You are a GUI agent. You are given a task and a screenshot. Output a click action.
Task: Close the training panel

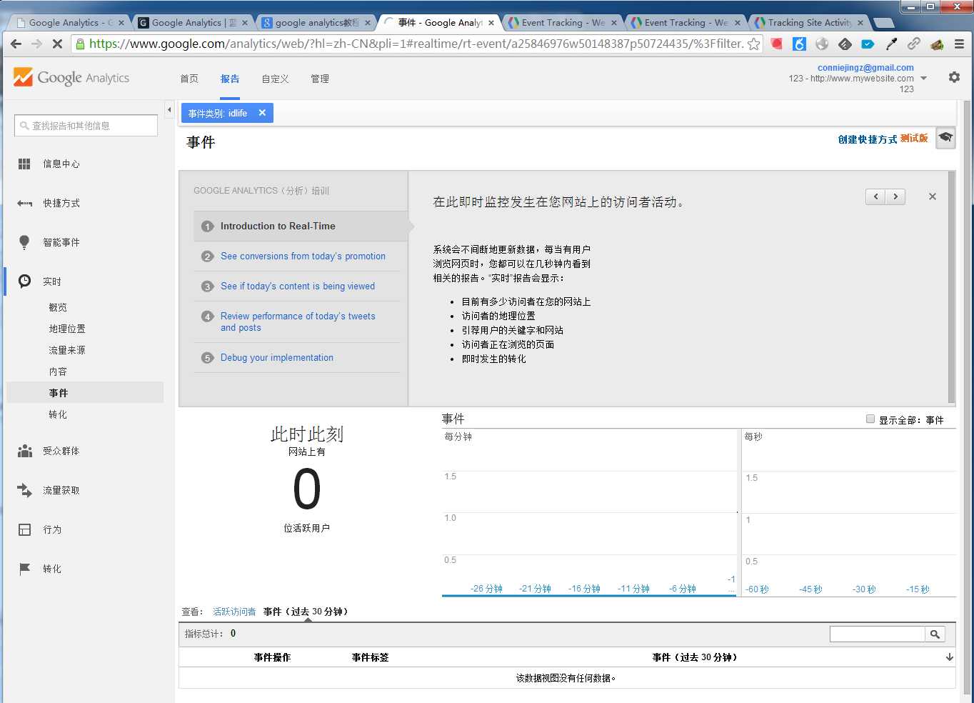(932, 196)
